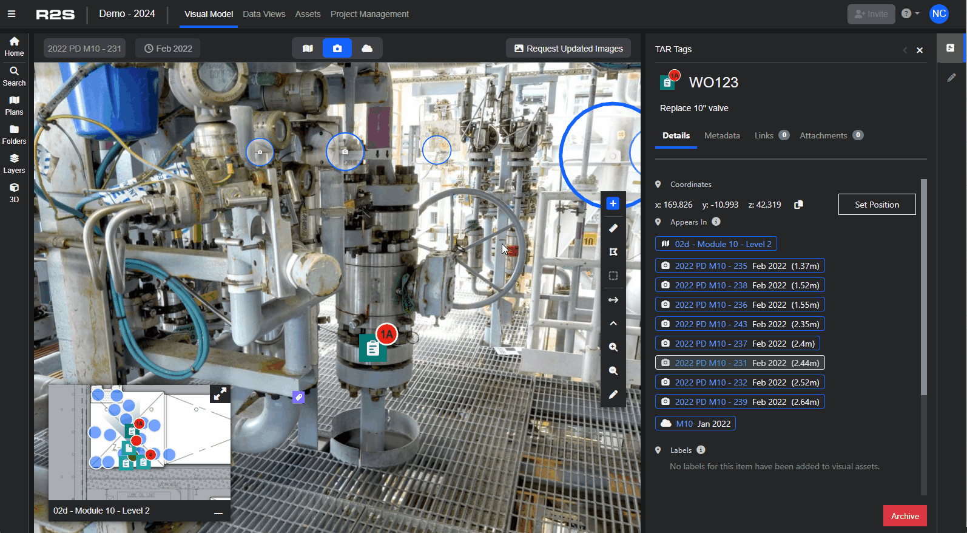
Task: Click the polygon area tool icon
Action: point(613,252)
